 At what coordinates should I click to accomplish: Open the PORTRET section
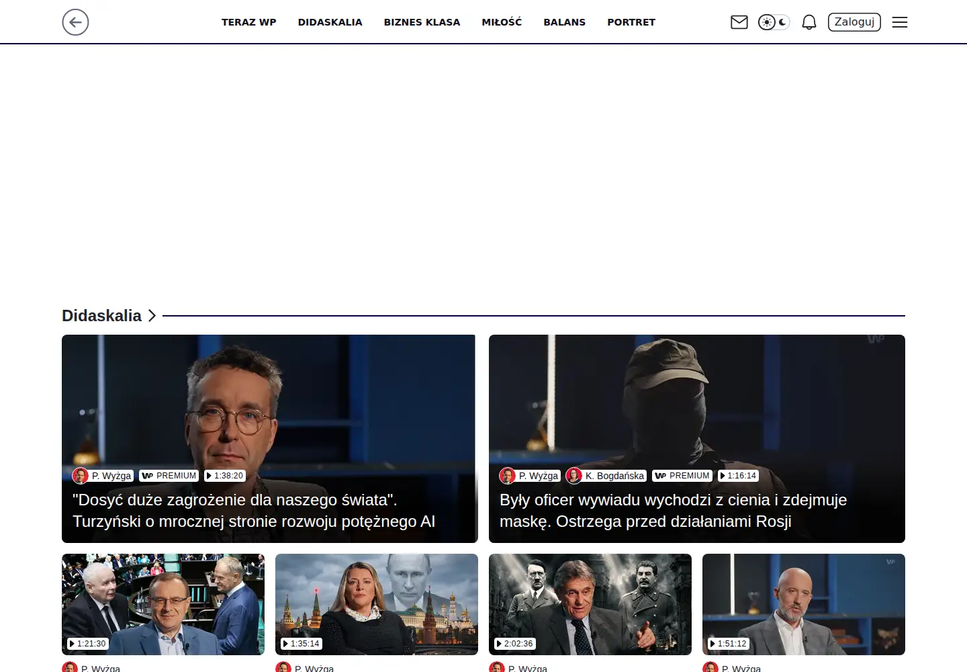(631, 22)
